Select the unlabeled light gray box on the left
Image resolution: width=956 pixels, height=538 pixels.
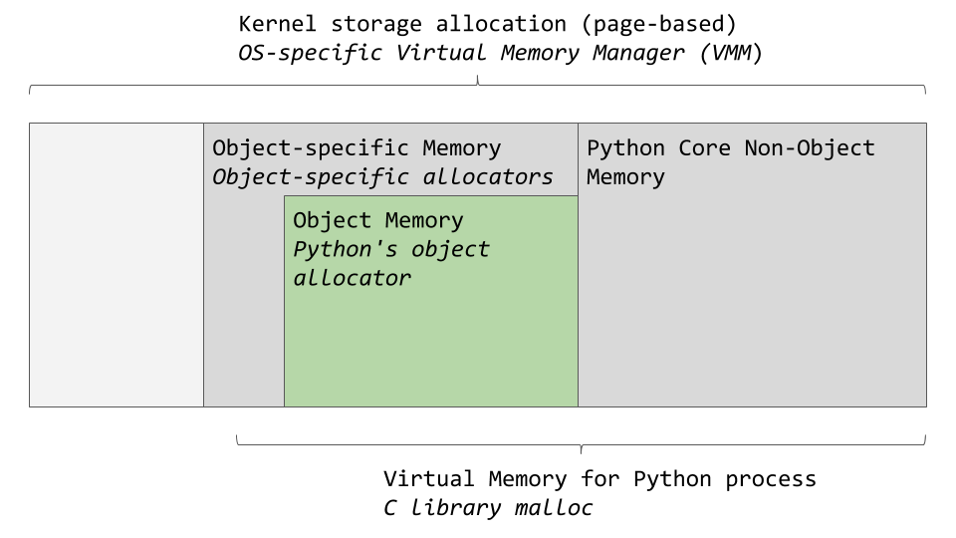(x=117, y=265)
